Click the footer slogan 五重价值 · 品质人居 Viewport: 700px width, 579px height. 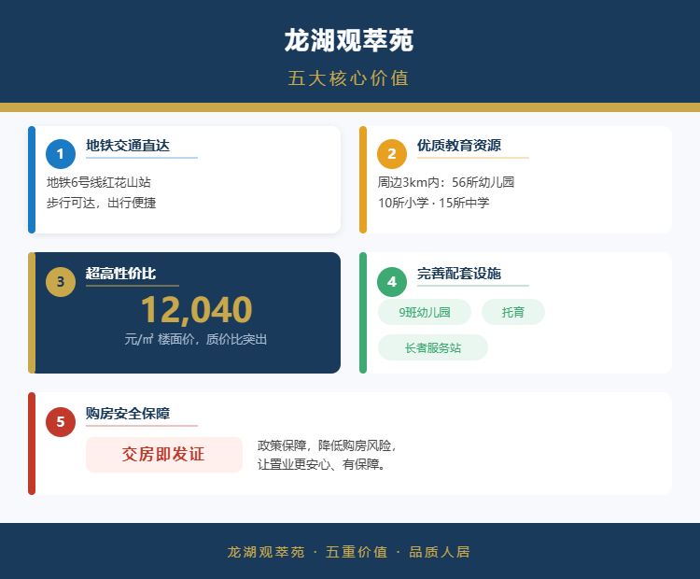[x=398, y=552]
